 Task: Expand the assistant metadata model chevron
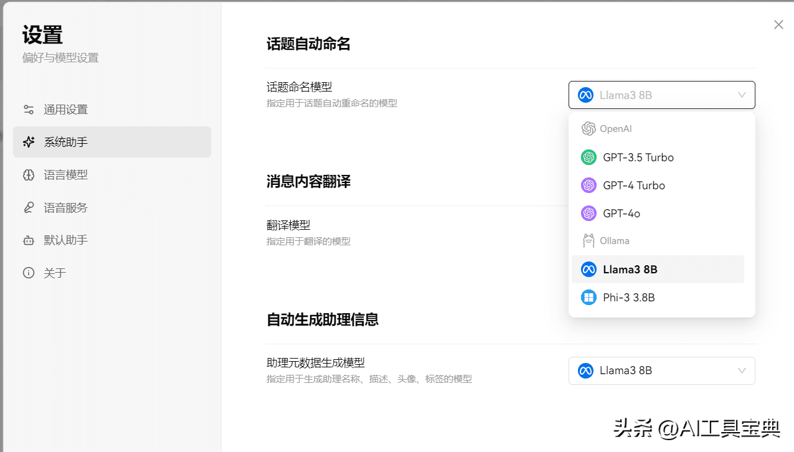coord(742,370)
